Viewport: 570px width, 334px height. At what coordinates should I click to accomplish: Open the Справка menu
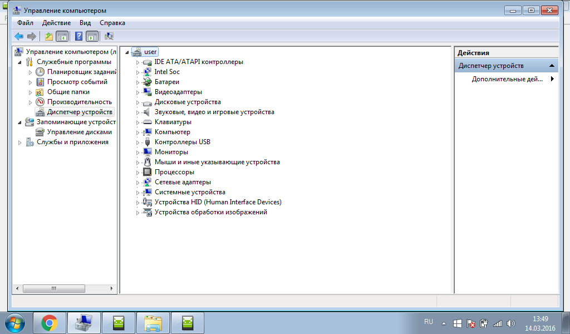[x=112, y=23]
